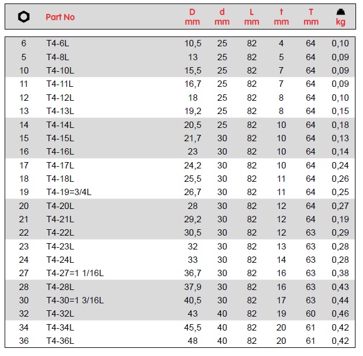This screenshot has width=363, height=356.
Task: Click size value 36 in last row
Action: pos(24,340)
